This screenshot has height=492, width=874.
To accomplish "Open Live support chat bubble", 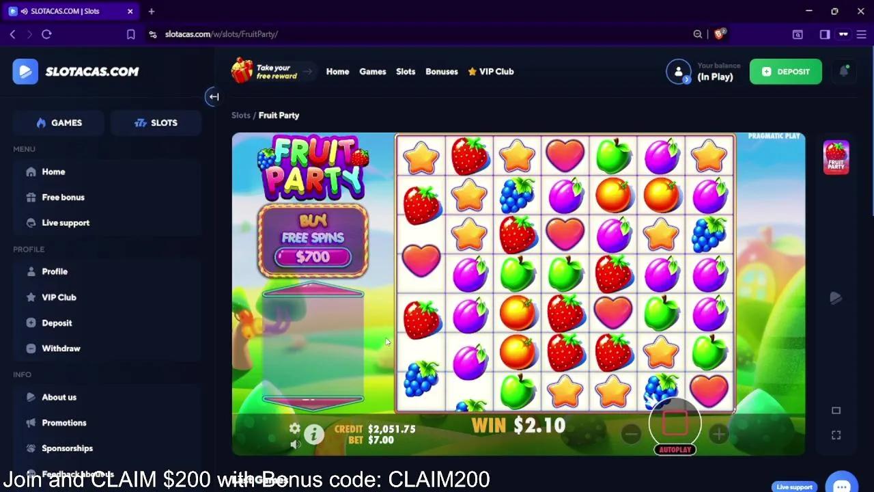I will click(x=841, y=483).
